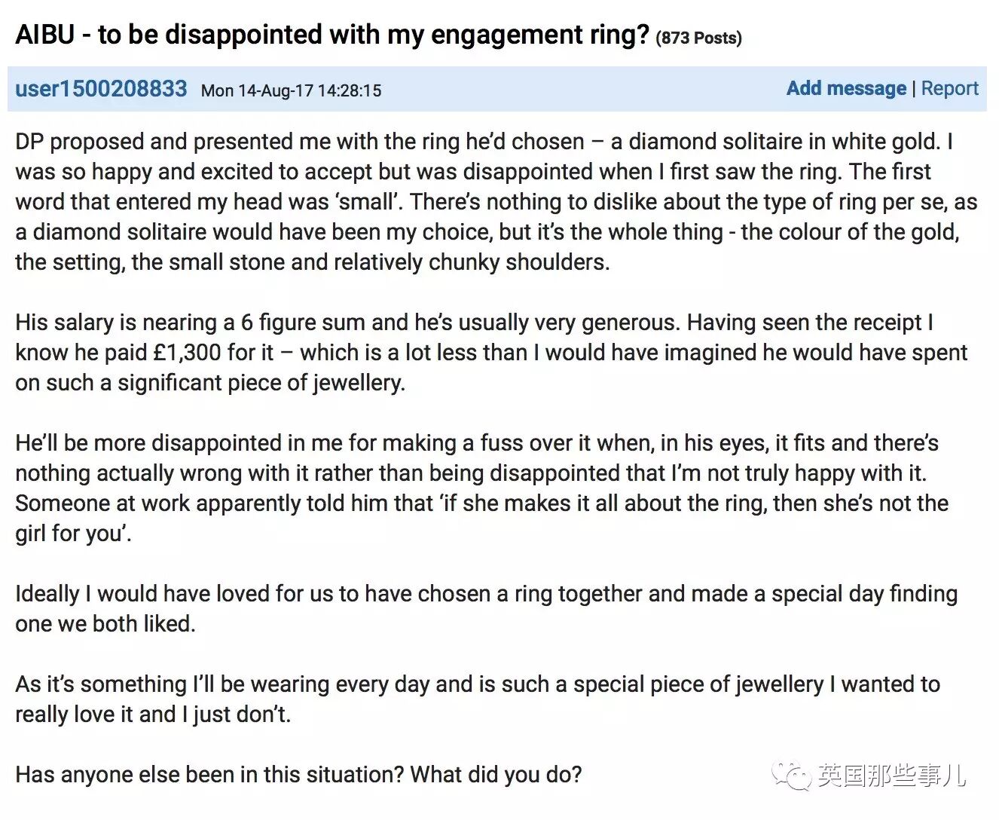The image size is (999, 820).
Task: Click the paragraph starting 'Ideally I would have loved'
Action: pyautogui.click(x=487, y=609)
